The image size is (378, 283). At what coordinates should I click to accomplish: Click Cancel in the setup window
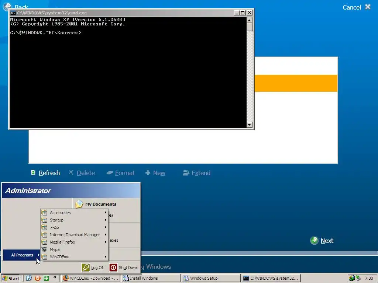pyautogui.click(x=352, y=7)
